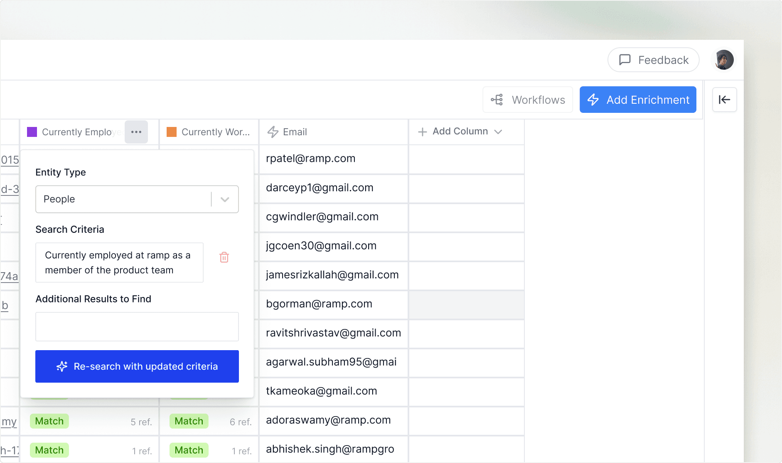Open the Feedback dialog
The width and height of the screenshot is (782, 463).
coord(653,60)
